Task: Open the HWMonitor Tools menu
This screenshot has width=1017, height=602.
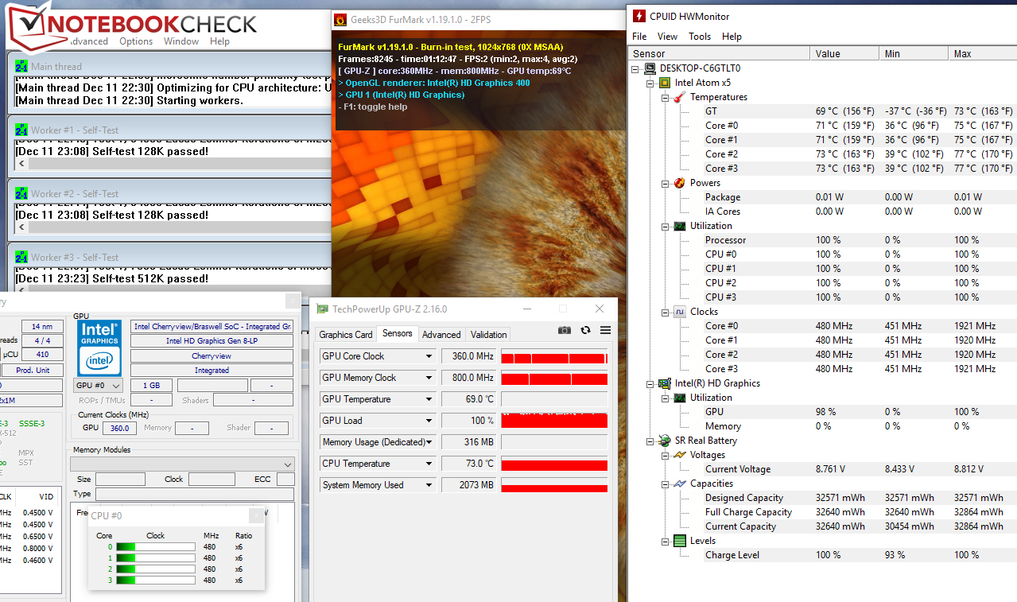Action: tap(700, 37)
